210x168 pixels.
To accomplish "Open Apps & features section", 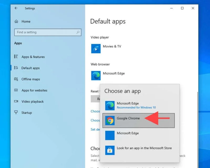I will (x=33, y=57).
